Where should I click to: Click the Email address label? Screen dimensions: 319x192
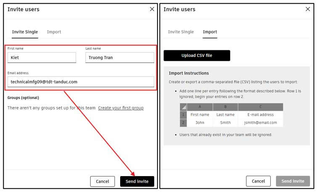18,73
